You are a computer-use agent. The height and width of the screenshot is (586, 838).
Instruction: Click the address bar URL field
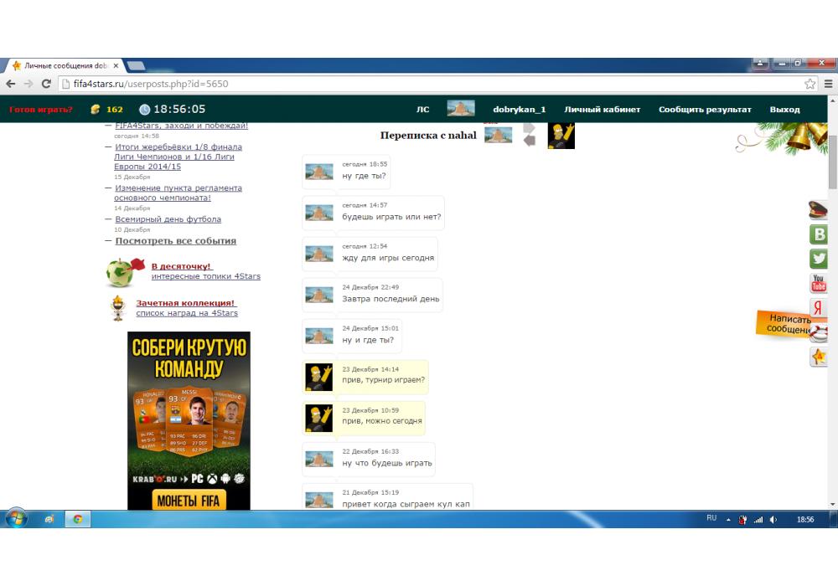pyautogui.click(x=419, y=84)
